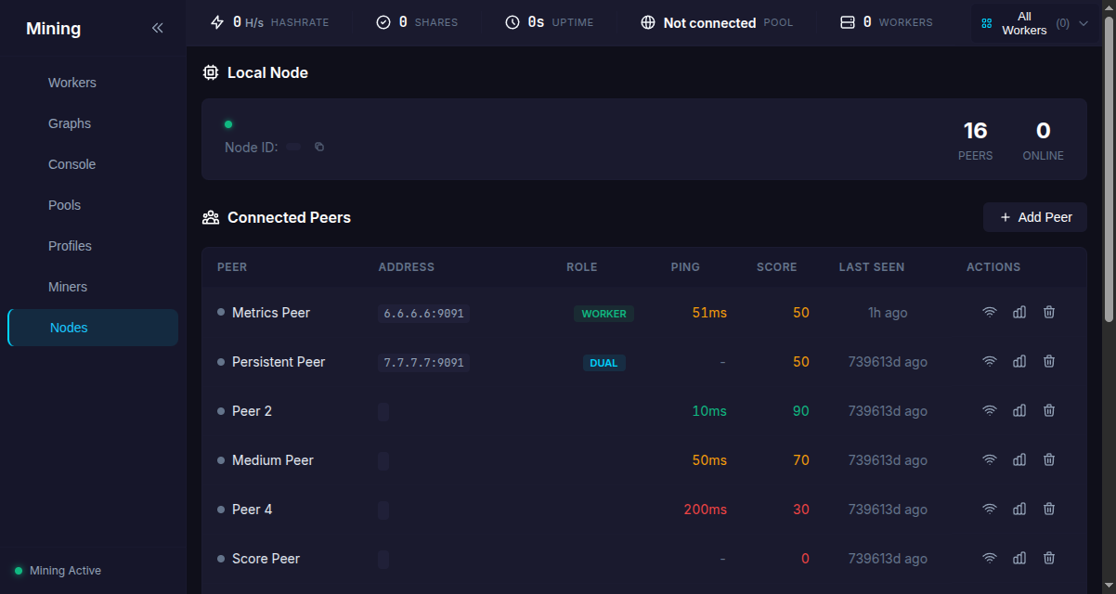View stats chart for Persistent Peer

click(x=1019, y=362)
